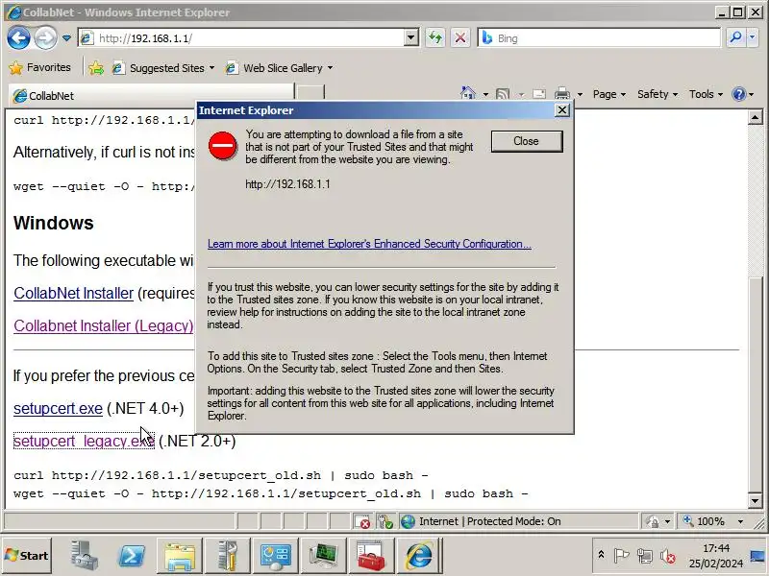Image resolution: width=769 pixels, height=576 pixels.
Task: Open the Tools menu
Action: 706,94
